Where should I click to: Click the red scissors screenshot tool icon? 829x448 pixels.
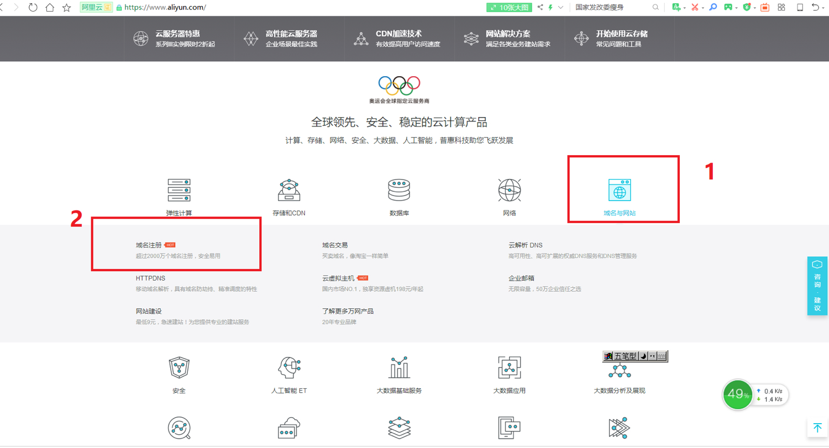(x=695, y=7)
